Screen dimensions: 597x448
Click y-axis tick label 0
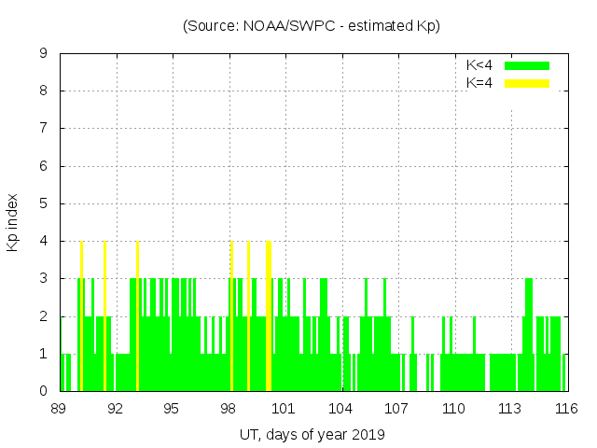[x=43, y=391]
